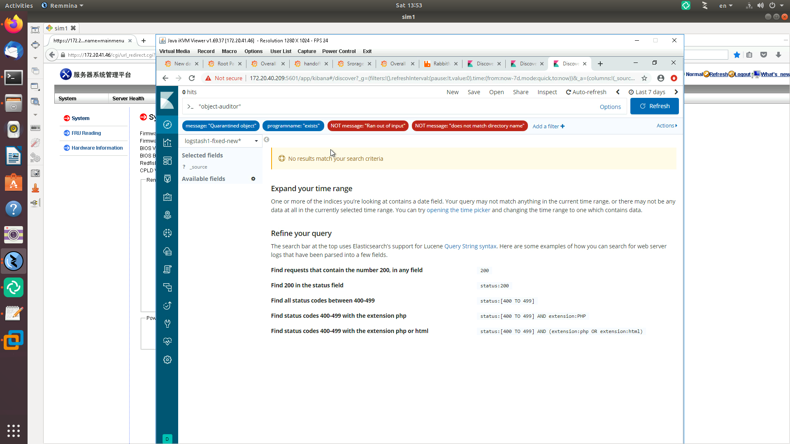Open the Power Control menu

tap(339, 51)
